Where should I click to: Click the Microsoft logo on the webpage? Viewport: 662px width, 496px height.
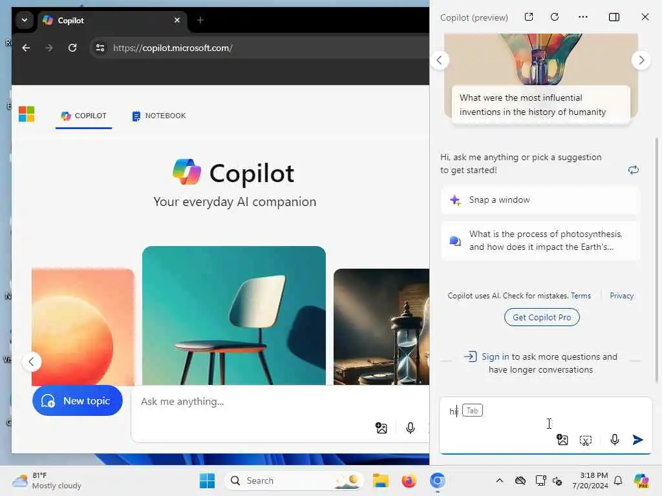[x=27, y=114]
